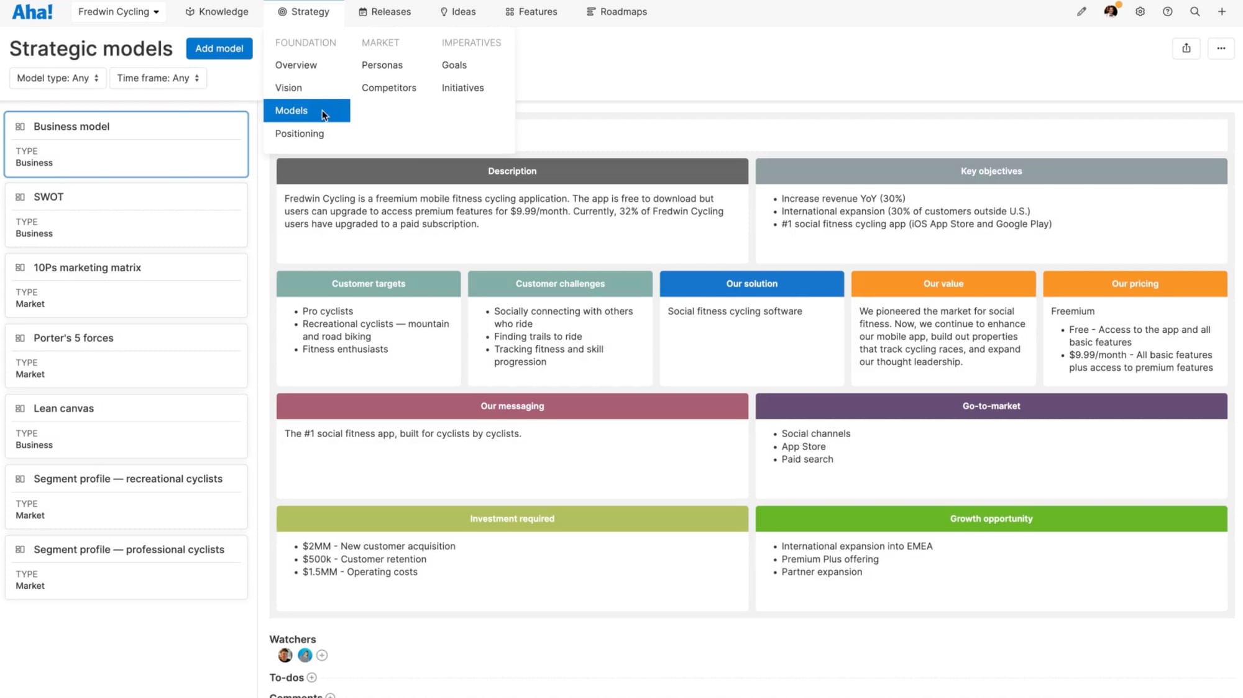Click the Add model button
This screenshot has width=1243, height=698.
219,48
